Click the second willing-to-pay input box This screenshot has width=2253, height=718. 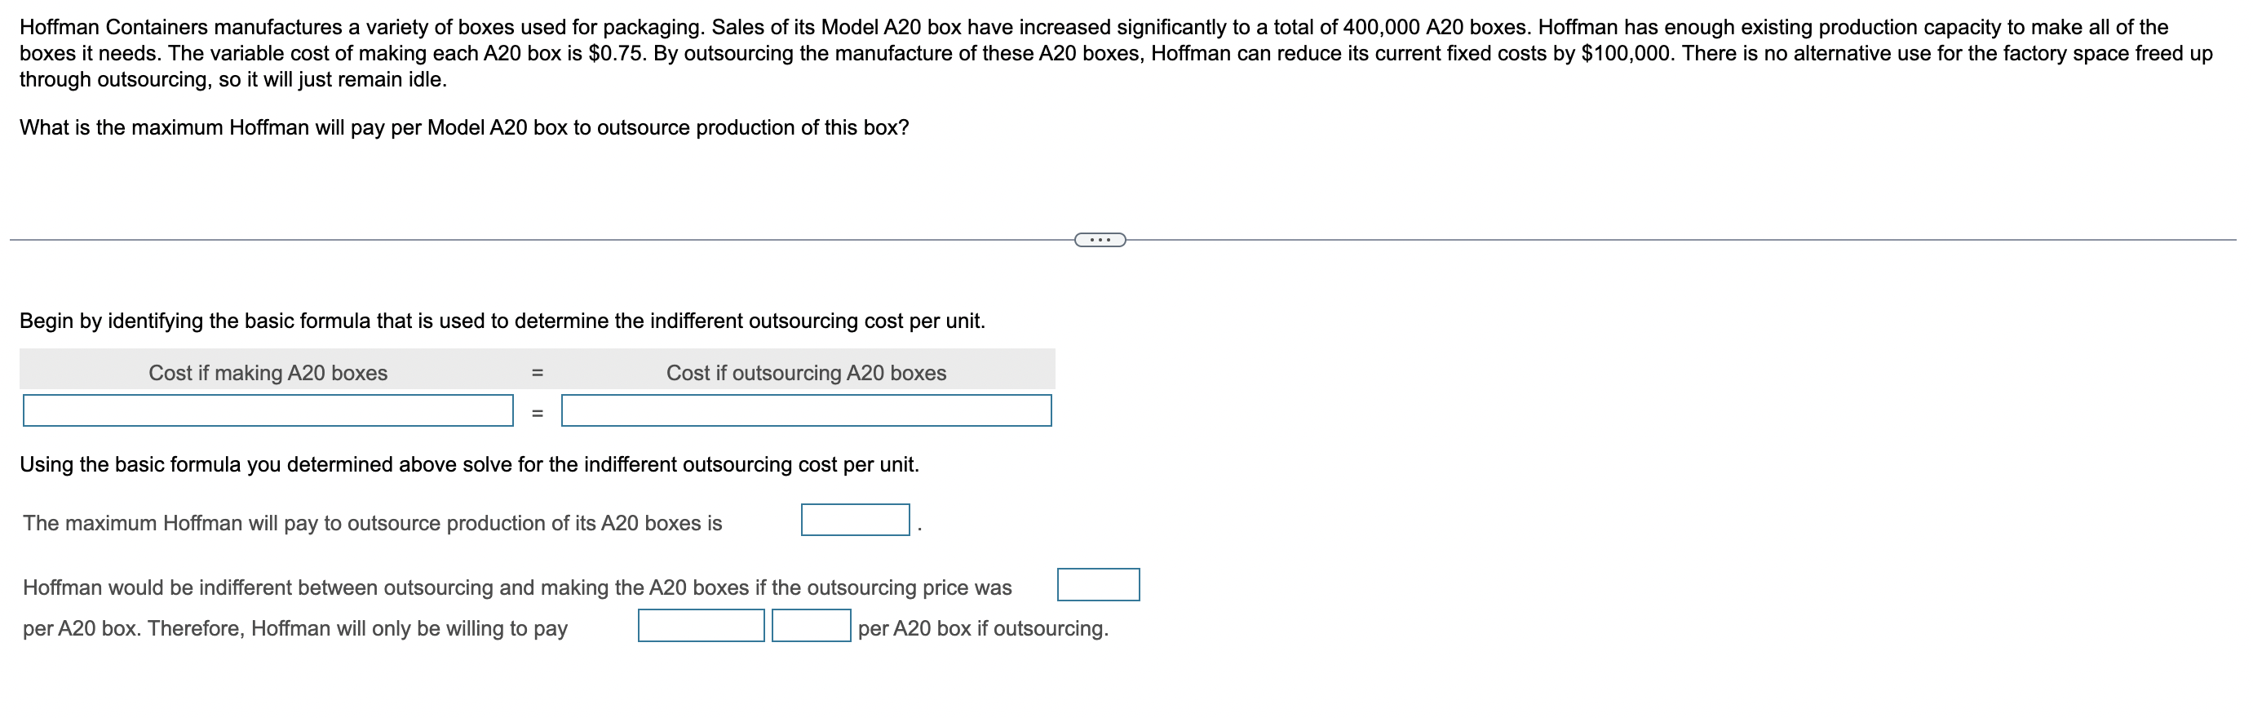[812, 626]
